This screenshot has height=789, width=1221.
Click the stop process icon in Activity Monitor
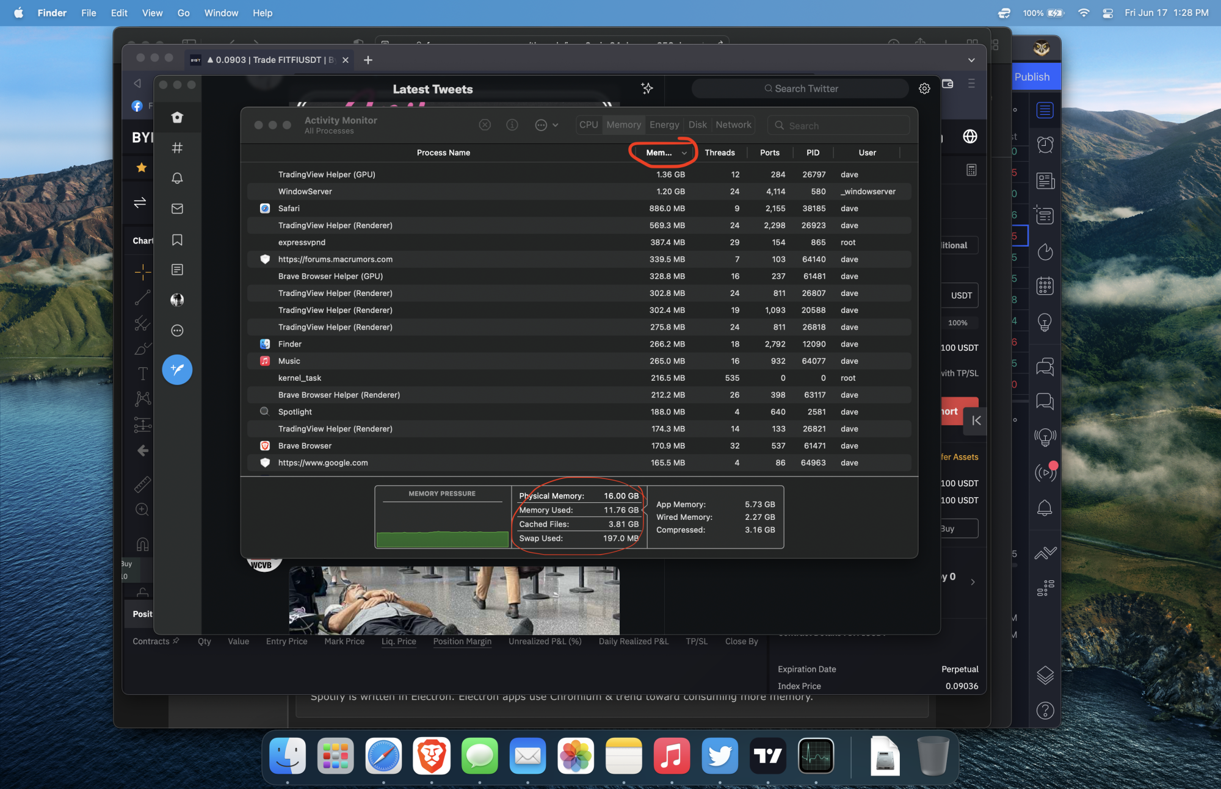click(x=485, y=125)
